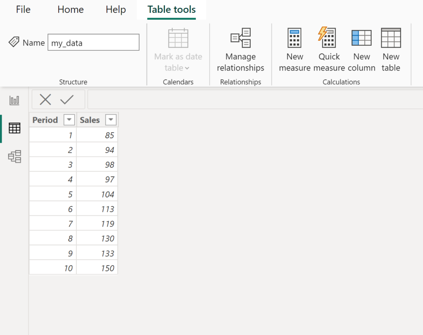This screenshot has height=335, width=423.
Task: Select the Sales value 150 cell
Action: pyautogui.click(x=97, y=267)
